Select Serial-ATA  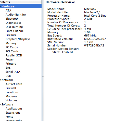(x=13, y=72)
